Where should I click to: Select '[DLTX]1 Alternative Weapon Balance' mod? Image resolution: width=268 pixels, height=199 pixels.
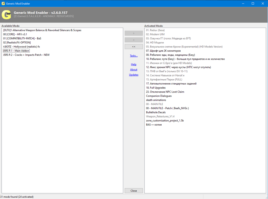coord(42,30)
